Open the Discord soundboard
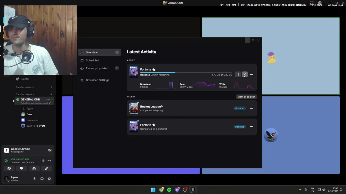This screenshot has height=194, width=346. point(46,169)
